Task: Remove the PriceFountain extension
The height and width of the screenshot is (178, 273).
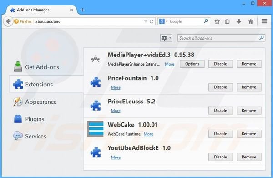Action: point(249,87)
